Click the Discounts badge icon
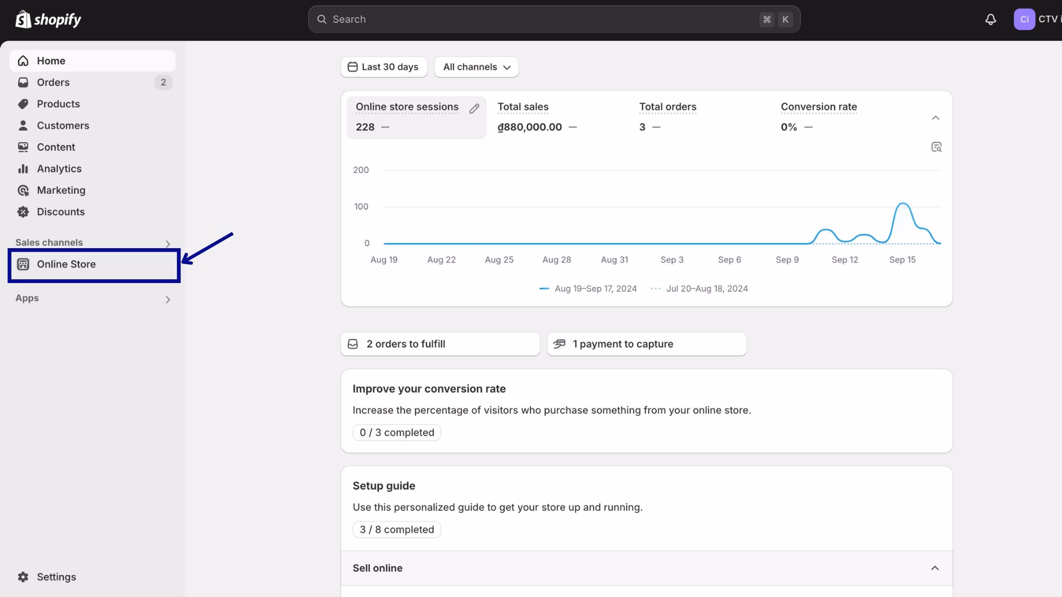The height and width of the screenshot is (597, 1062). (23, 212)
